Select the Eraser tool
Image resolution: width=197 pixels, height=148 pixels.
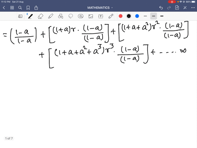(41, 16)
